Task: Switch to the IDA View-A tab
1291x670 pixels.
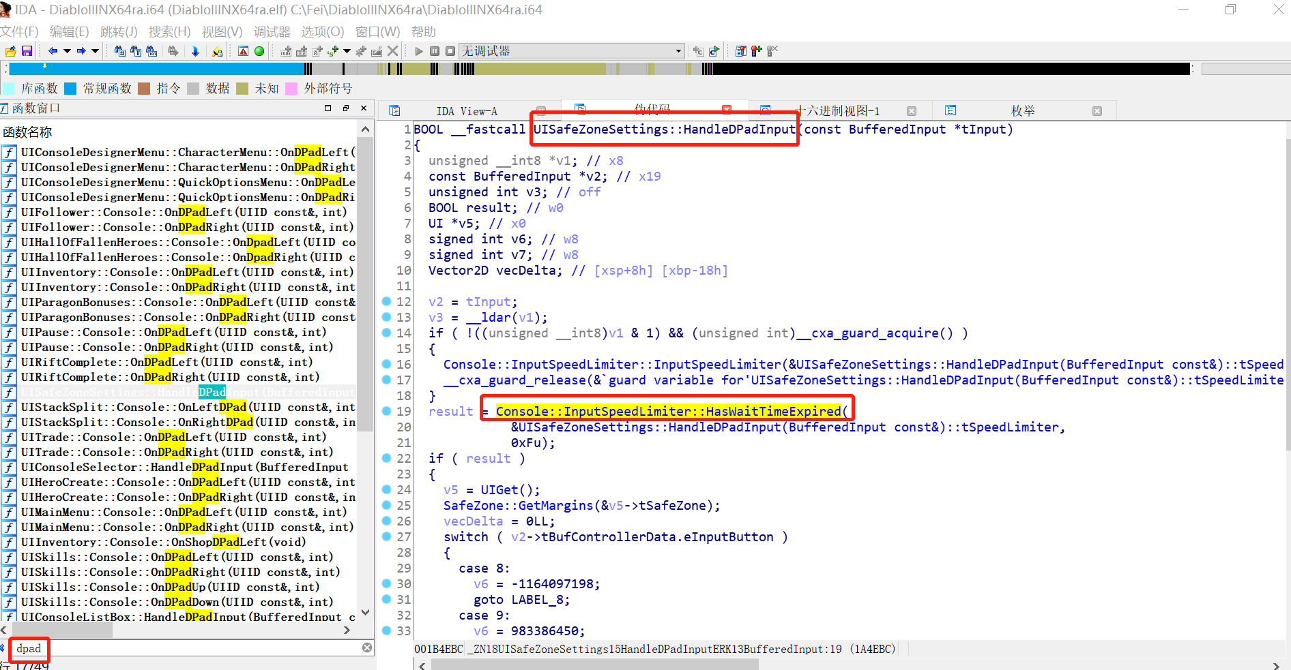Action: (x=467, y=111)
